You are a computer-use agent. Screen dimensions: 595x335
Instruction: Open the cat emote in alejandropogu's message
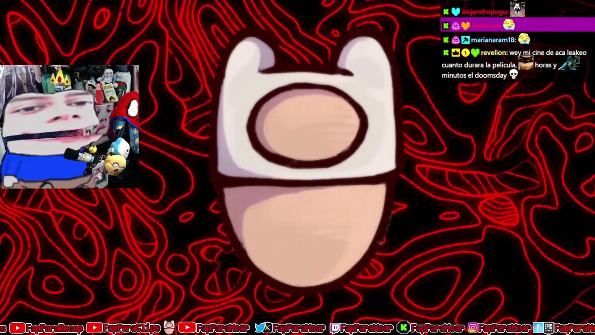(517, 9)
